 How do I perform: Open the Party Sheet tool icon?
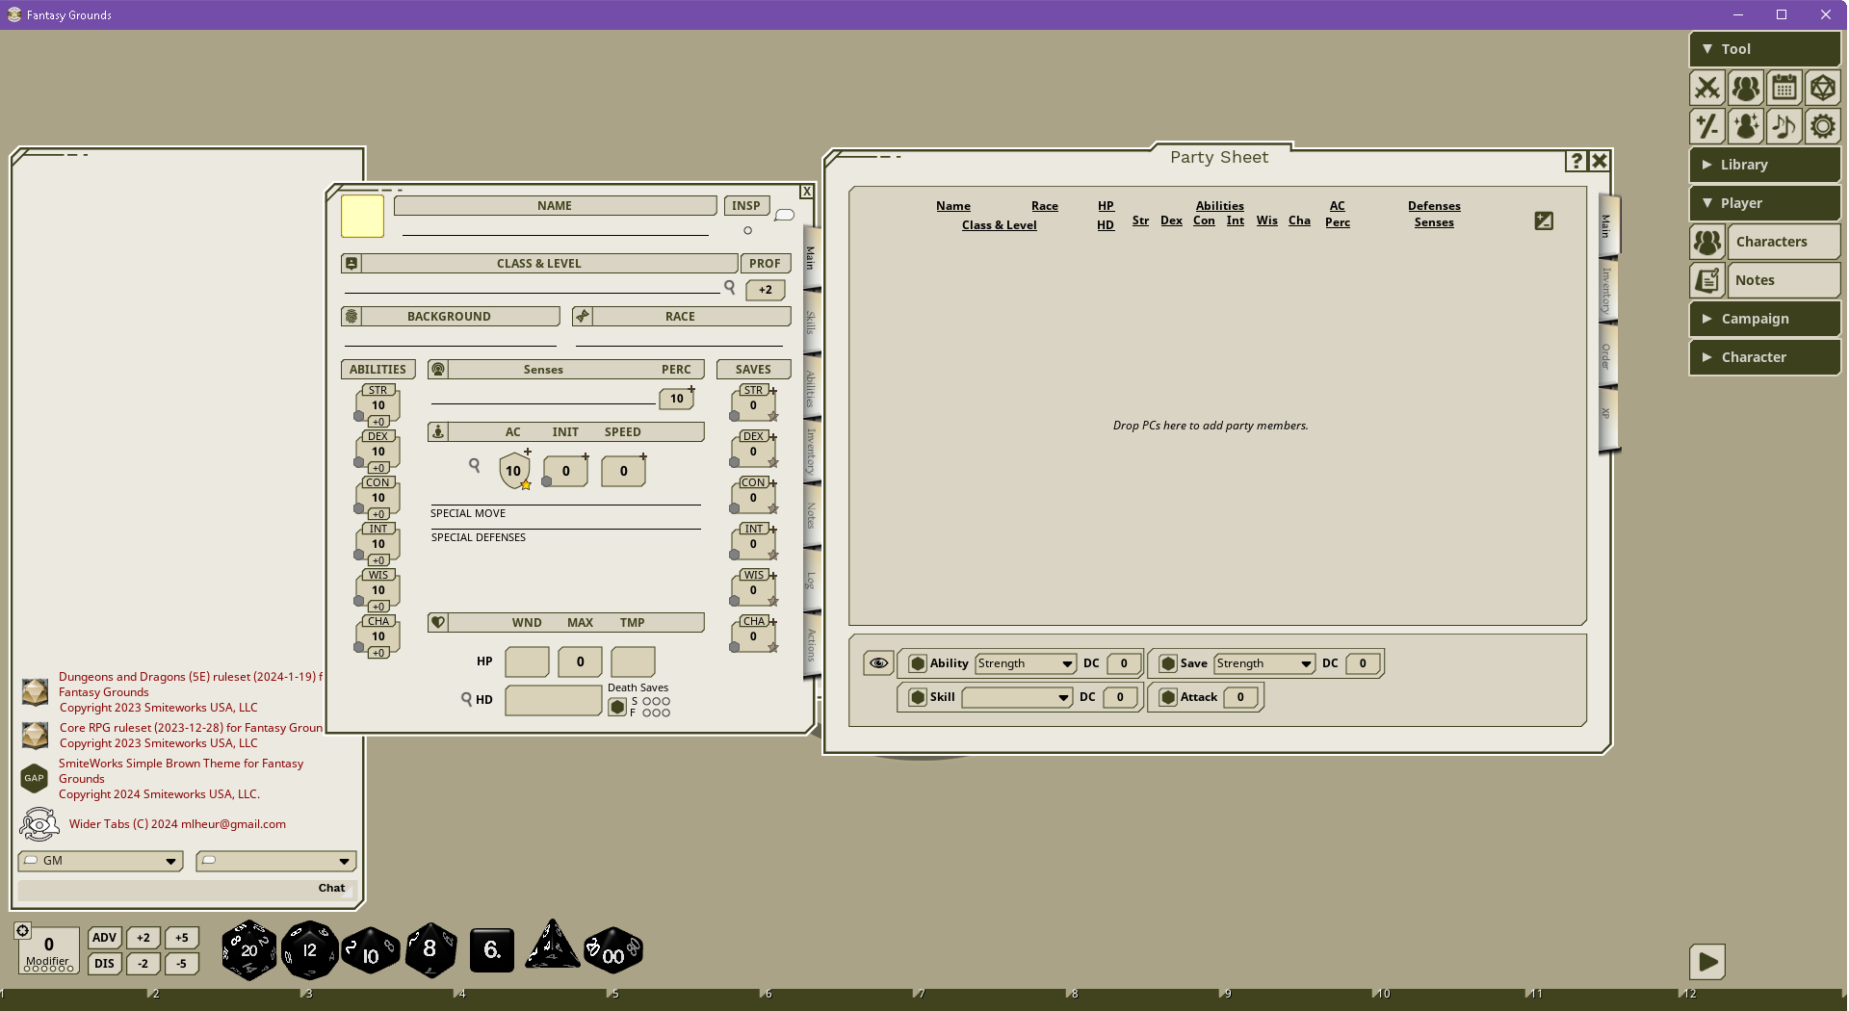pos(1746,88)
